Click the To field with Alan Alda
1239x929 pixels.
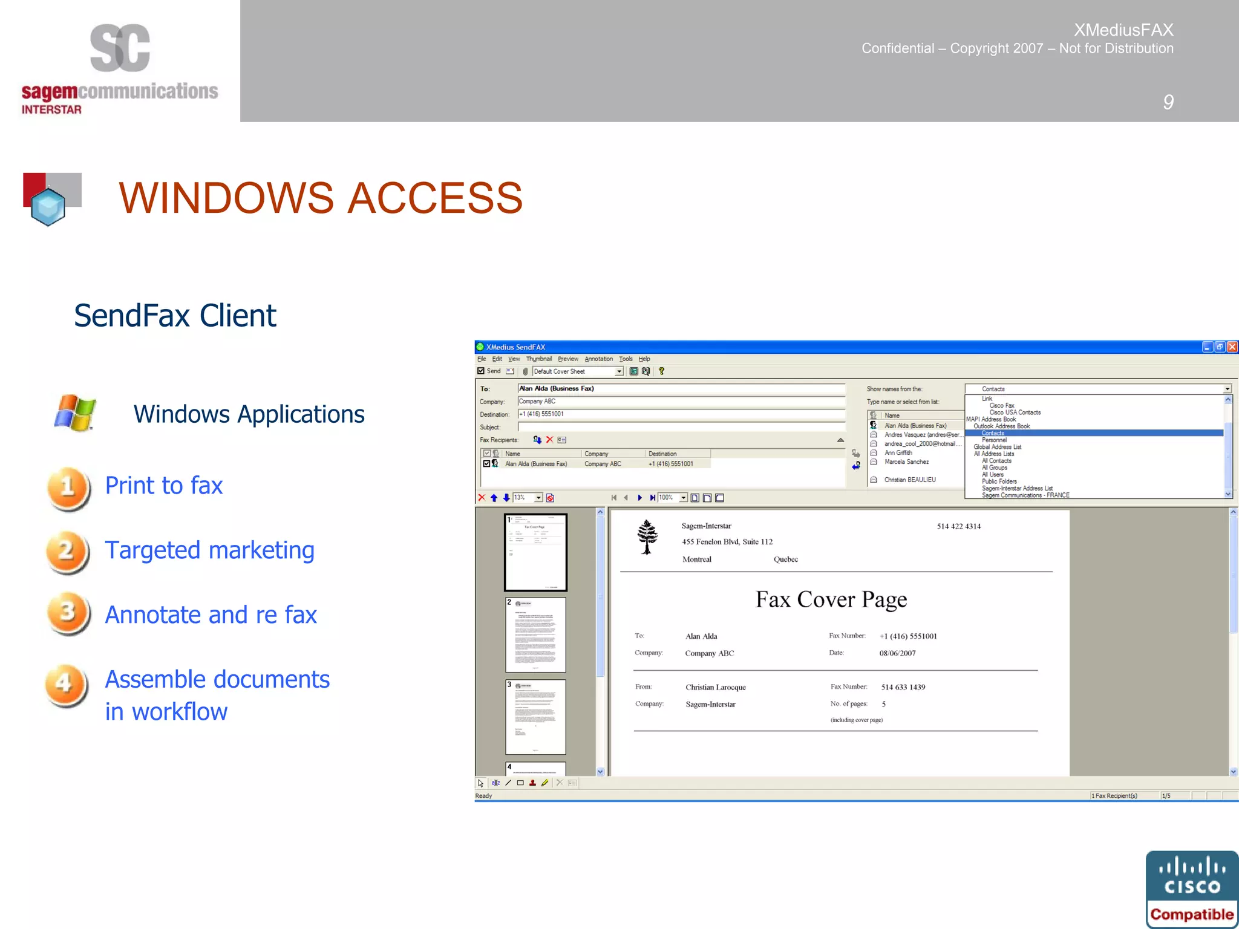681,388
